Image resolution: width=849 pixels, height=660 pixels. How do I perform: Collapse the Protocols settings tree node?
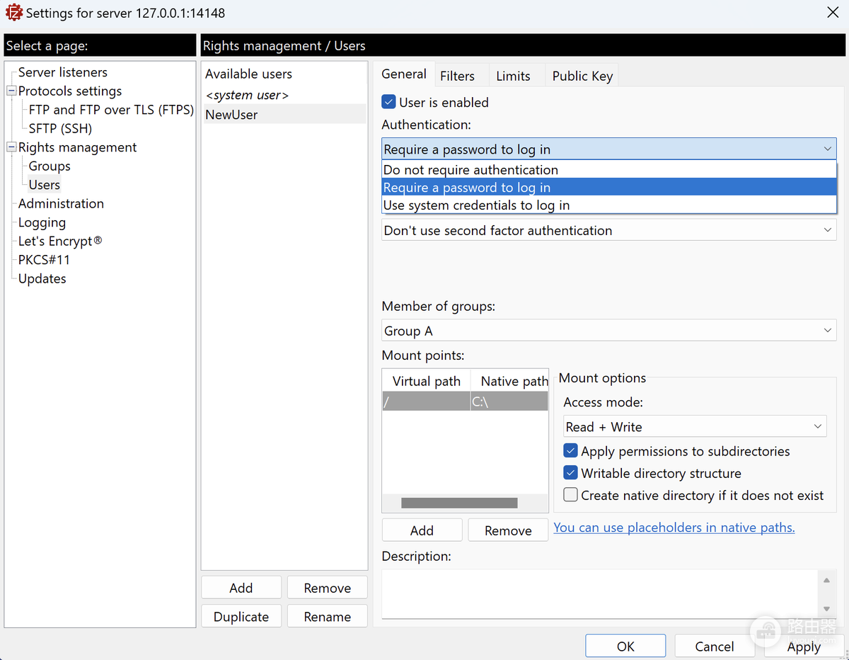pos(11,91)
